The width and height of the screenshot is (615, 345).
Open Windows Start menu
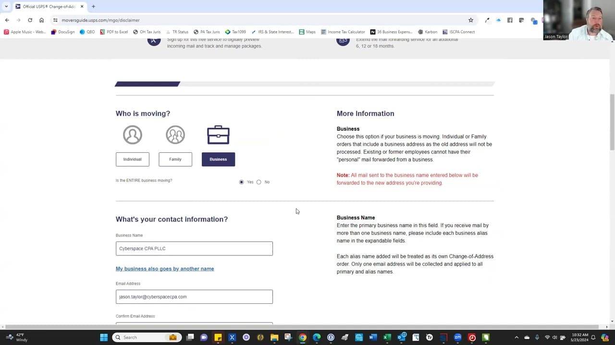[104, 337]
